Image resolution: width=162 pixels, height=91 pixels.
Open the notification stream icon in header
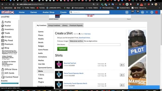coord(127,12)
